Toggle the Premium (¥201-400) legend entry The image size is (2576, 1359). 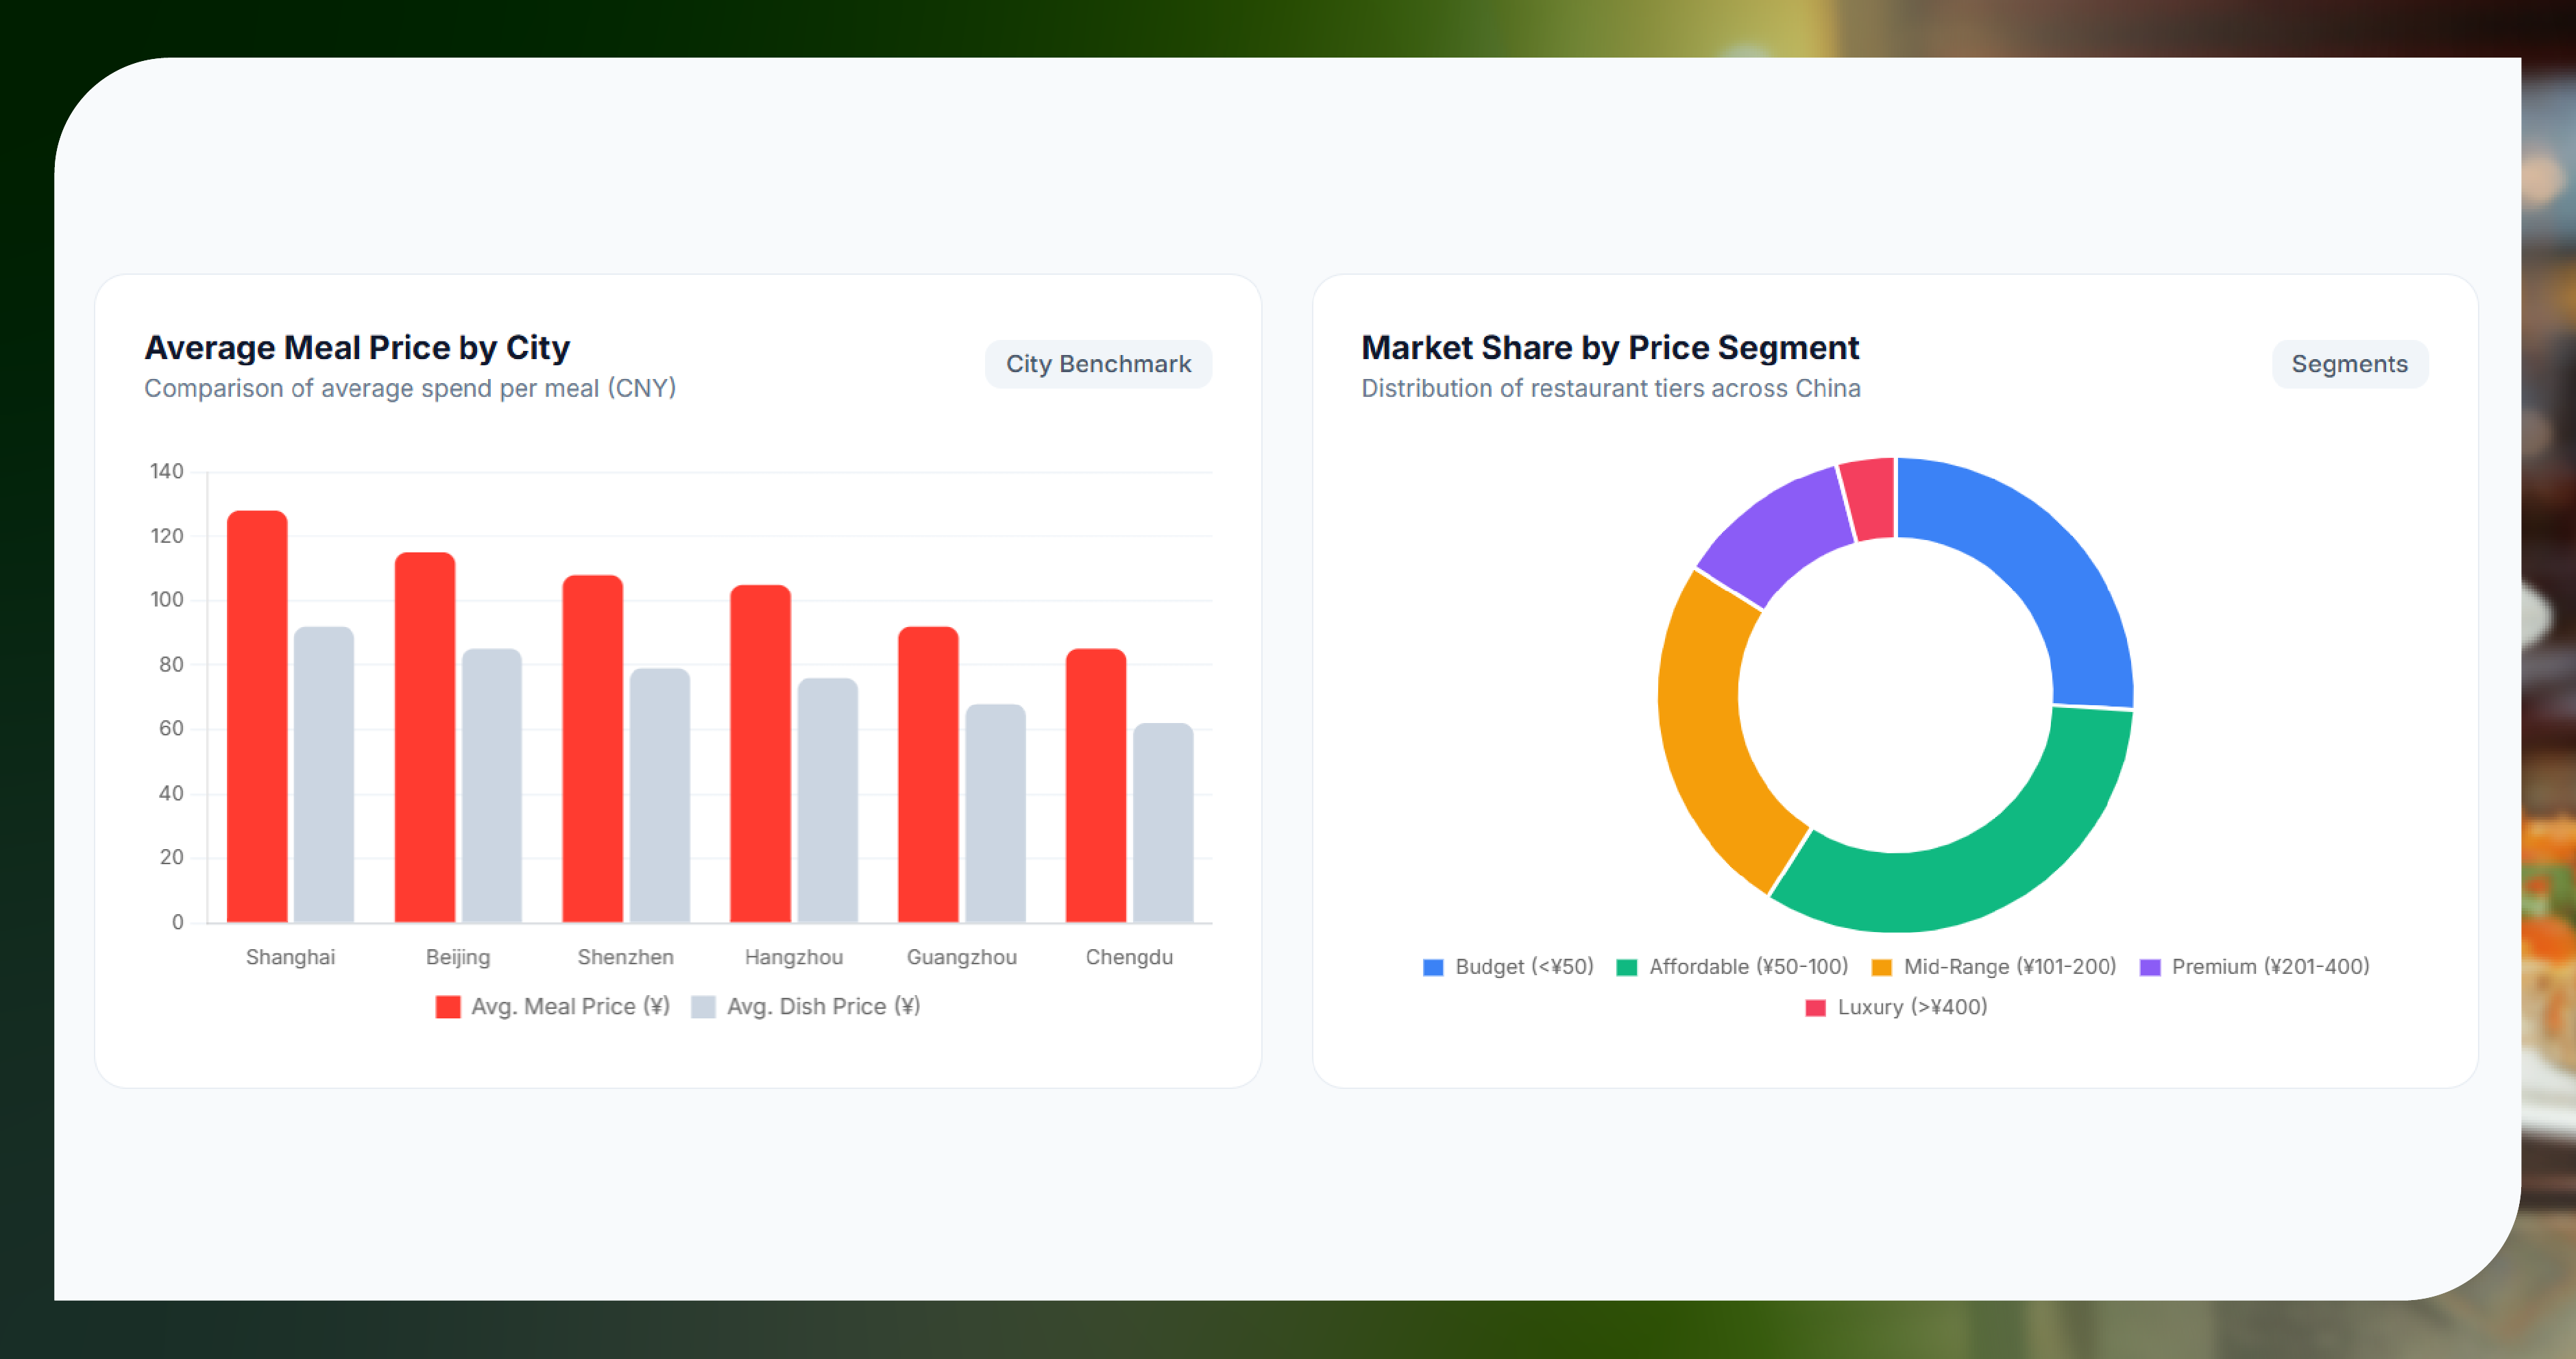click(x=2254, y=967)
